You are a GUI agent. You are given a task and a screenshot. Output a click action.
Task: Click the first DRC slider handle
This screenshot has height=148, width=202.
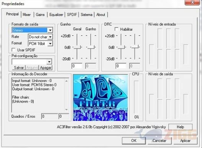click(x=121, y=47)
